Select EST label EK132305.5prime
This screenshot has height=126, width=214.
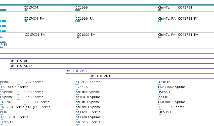point(15,117)
